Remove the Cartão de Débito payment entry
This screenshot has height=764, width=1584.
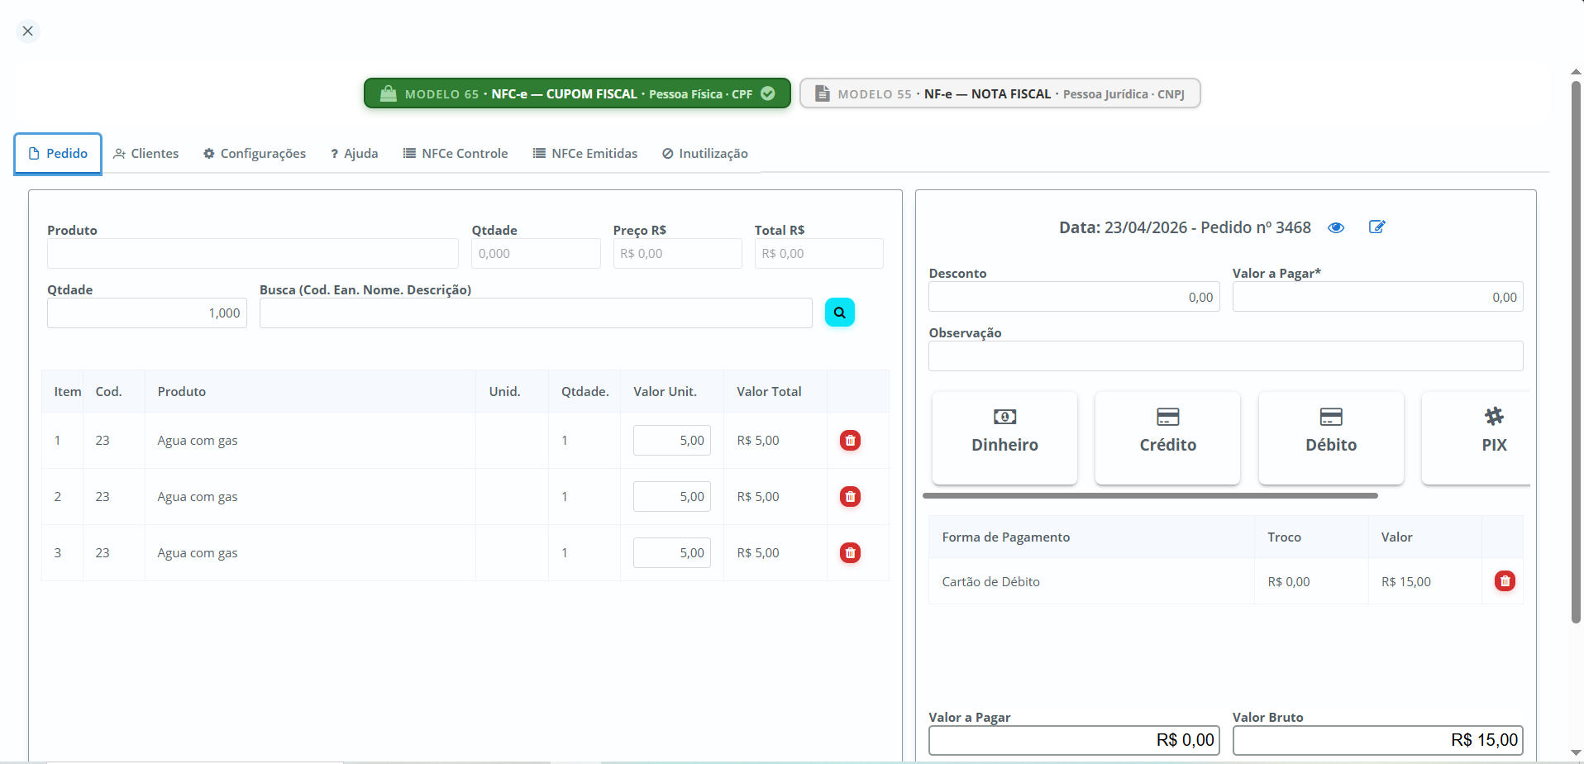click(1505, 581)
